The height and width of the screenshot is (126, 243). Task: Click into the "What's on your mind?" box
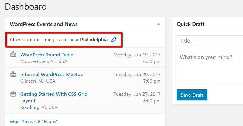click(210, 68)
